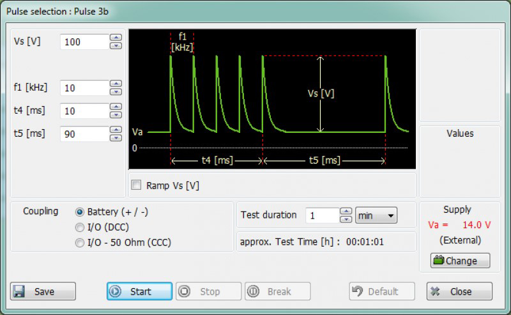This screenshot has width=511, height=315.
Task: Click the Break pause button
Action: 278,291
